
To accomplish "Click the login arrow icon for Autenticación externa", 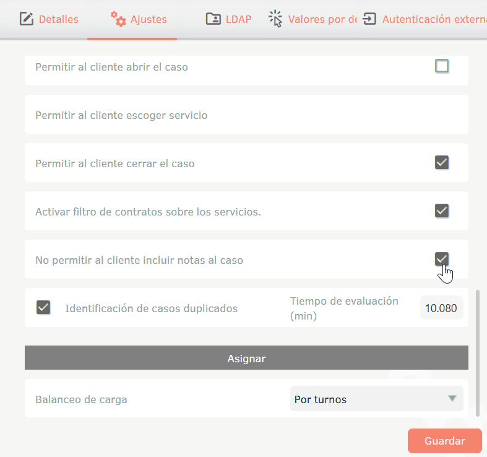I will (369, 19).
